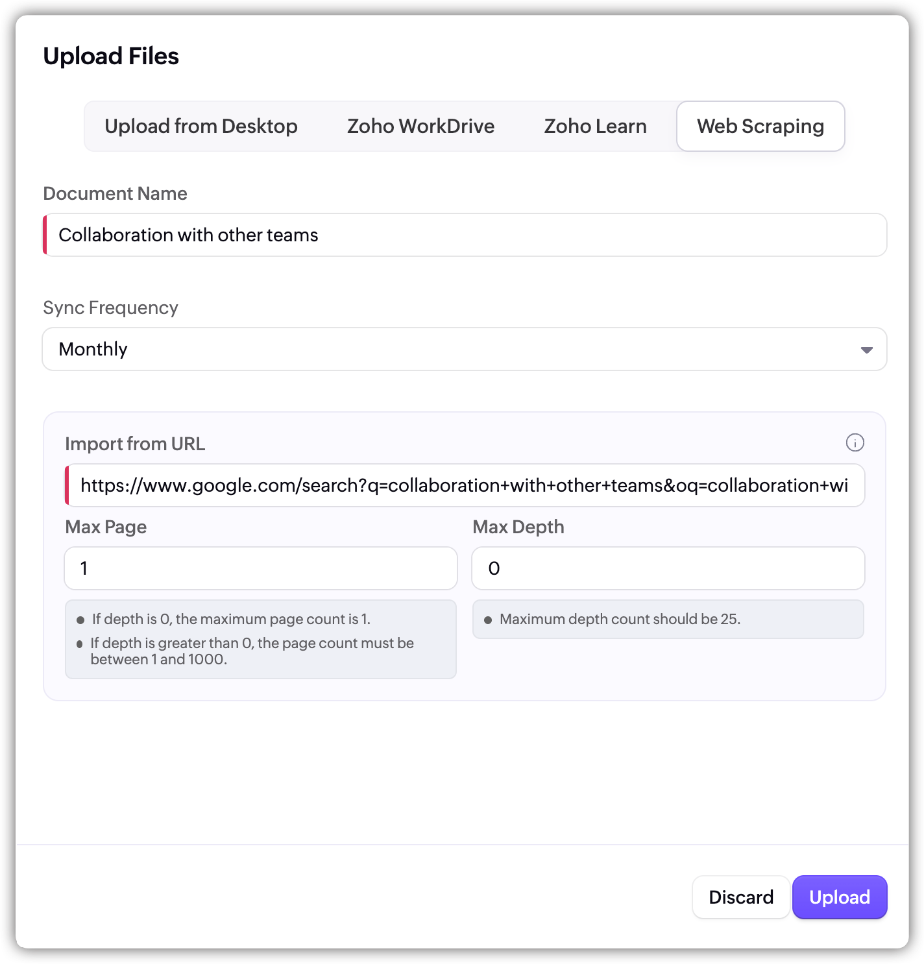Click the Document Name label
The width and height of the screenshot is (924, 964).
[115, 193]
